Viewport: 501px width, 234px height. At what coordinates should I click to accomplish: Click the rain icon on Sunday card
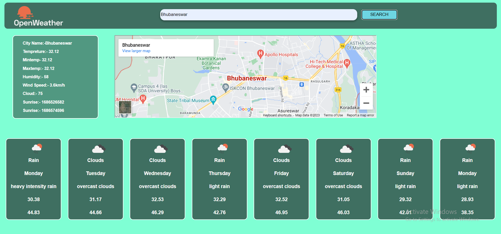pos(408,148)
